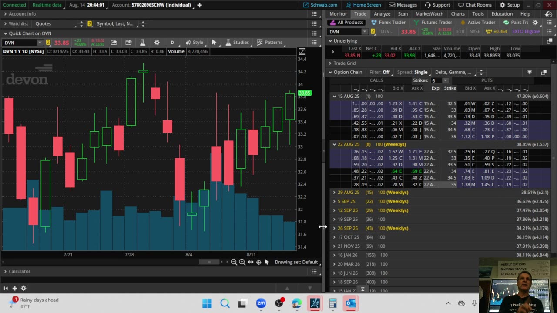Open Windows Start menu on taskbar

(207, 303)
